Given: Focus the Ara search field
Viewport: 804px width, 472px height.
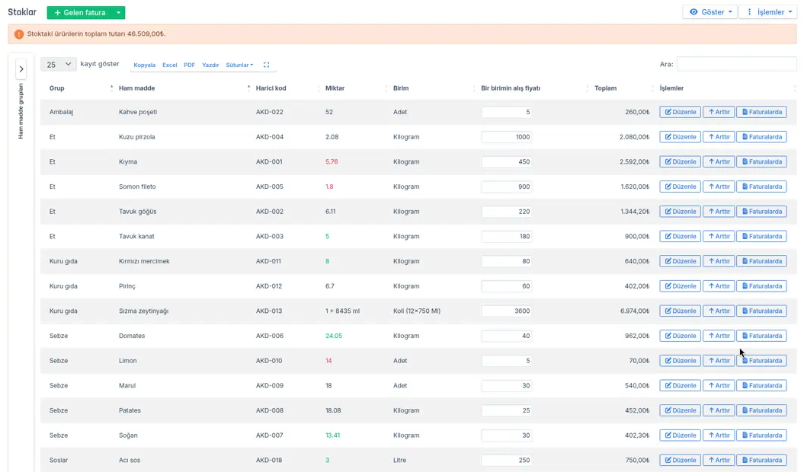Looking at the screenshot, I should click(736, 64).
